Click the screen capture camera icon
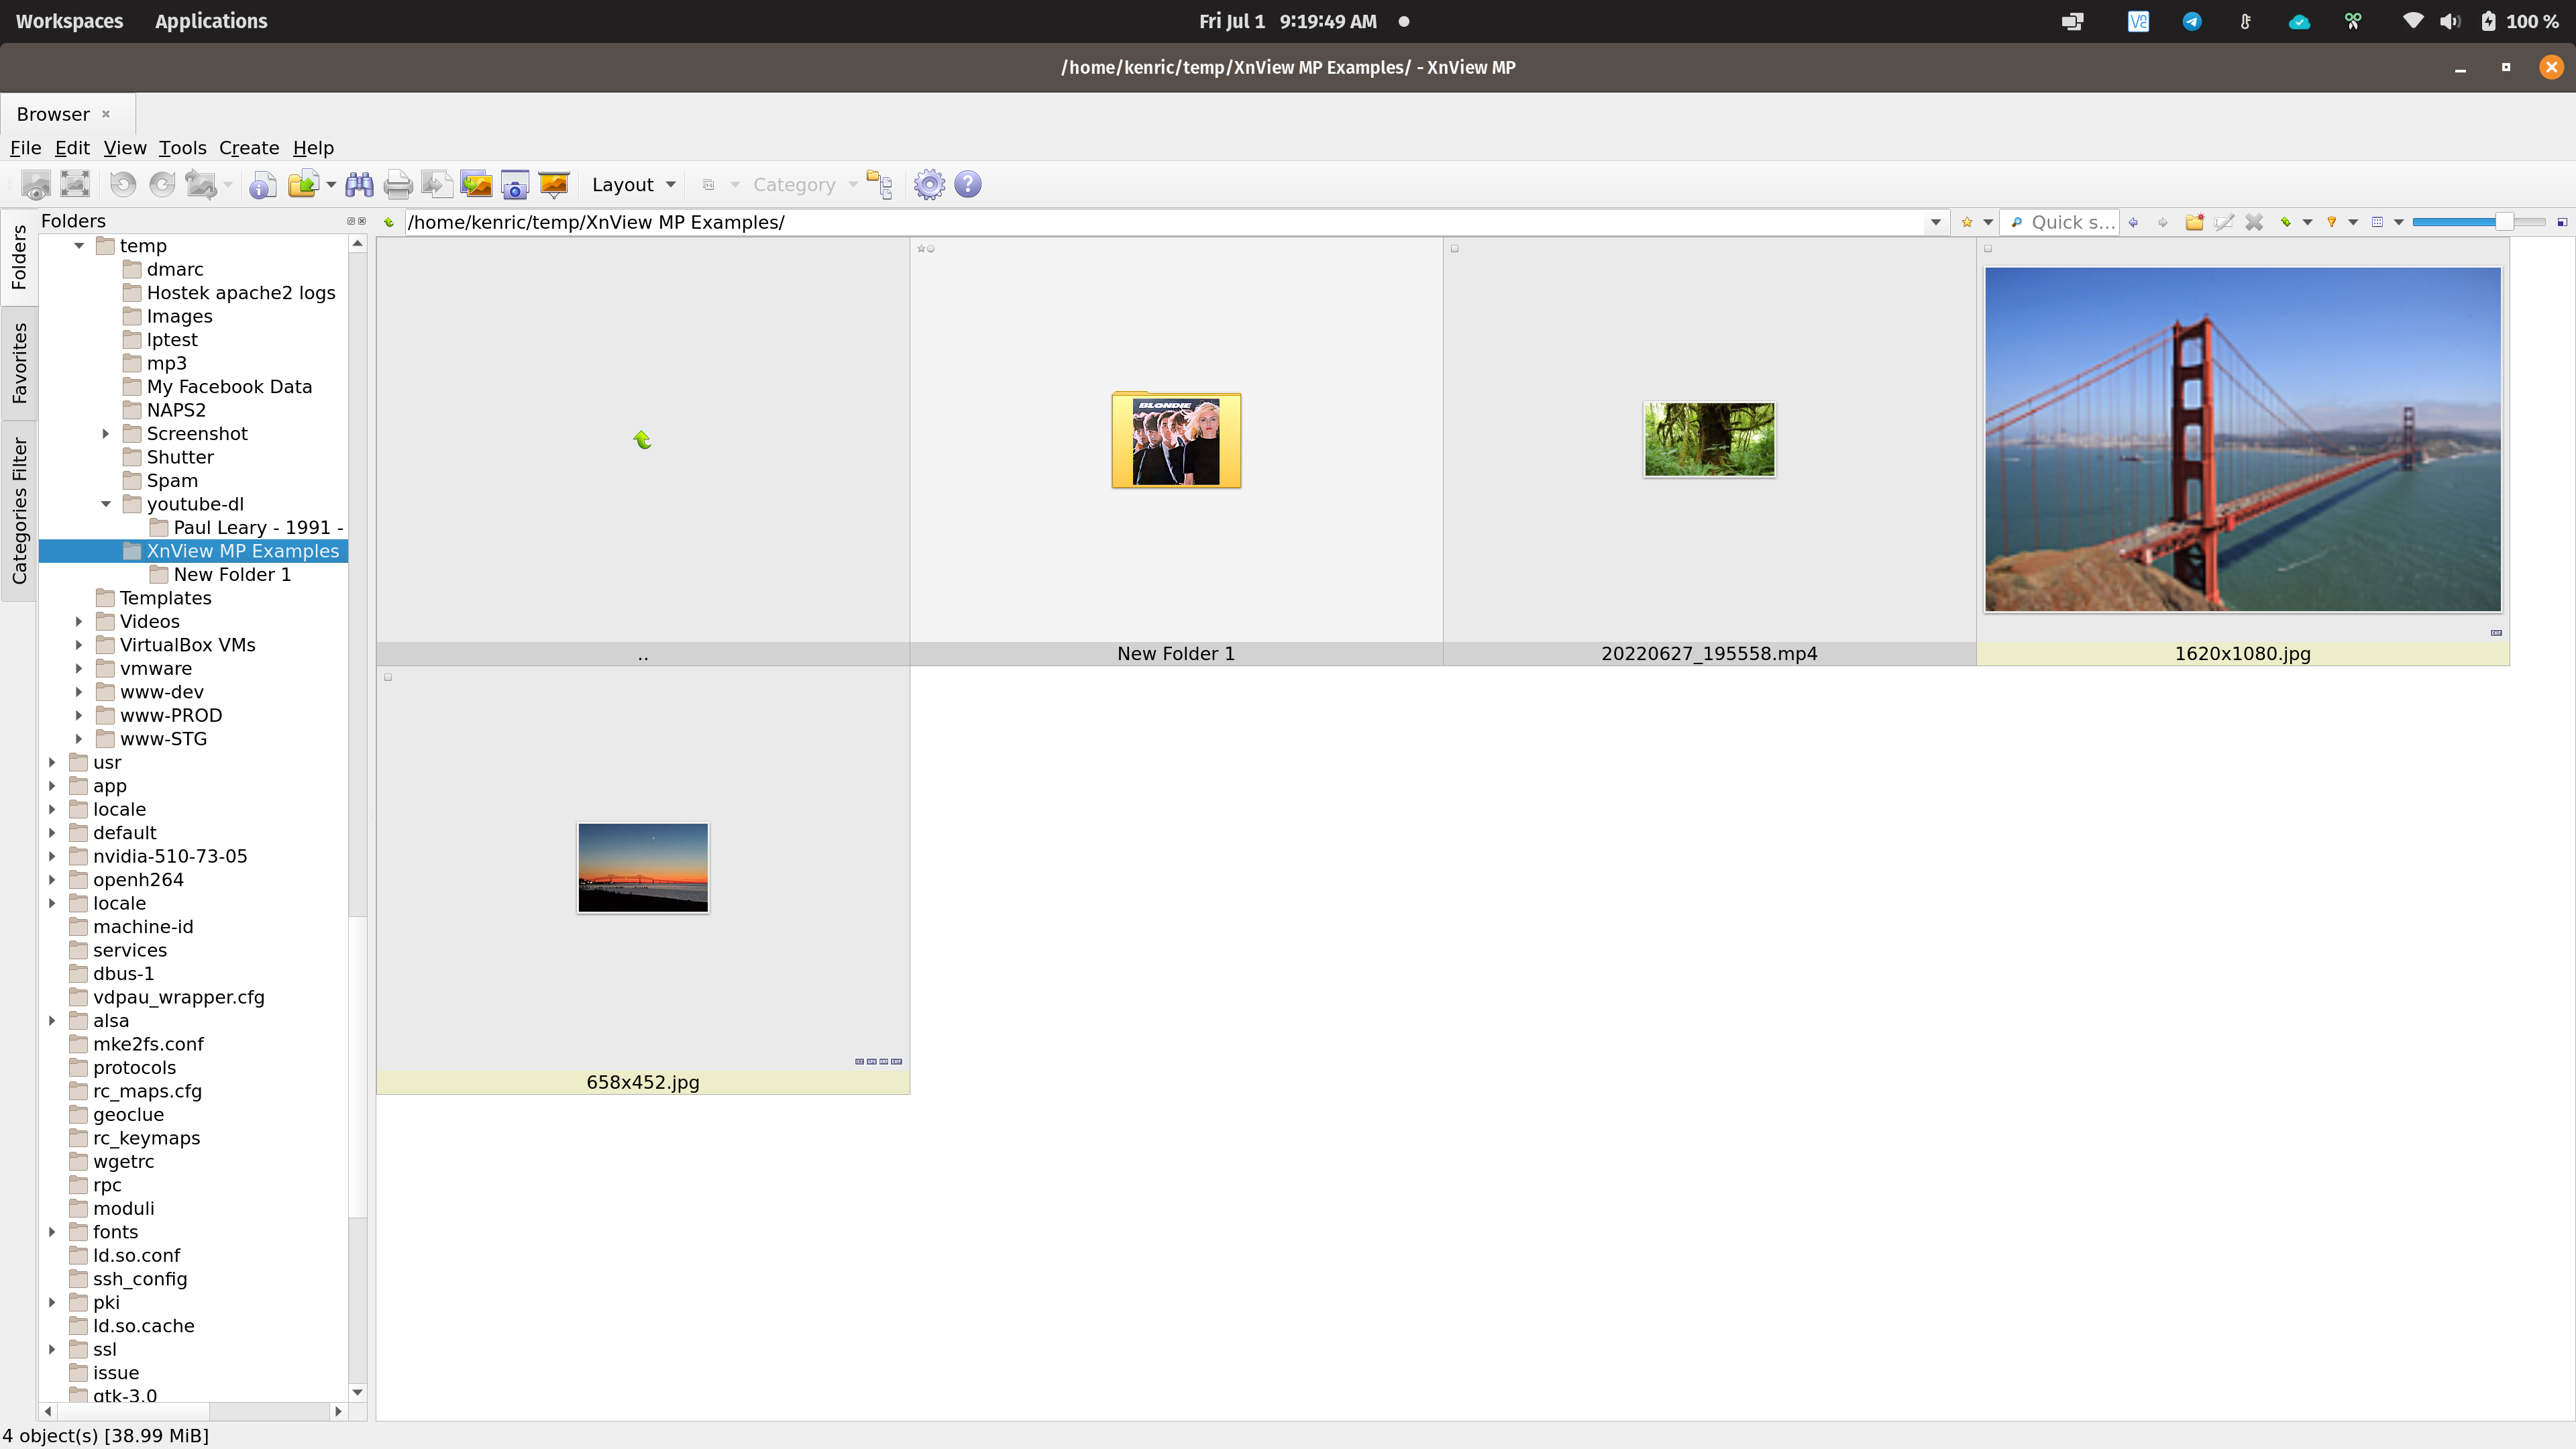 (x=514, y=185)
